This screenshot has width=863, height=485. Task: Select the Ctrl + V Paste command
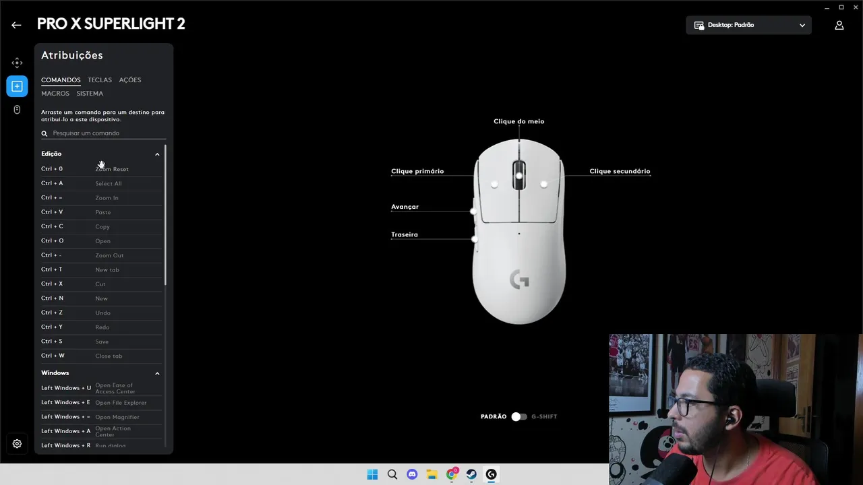coord(101,212)
